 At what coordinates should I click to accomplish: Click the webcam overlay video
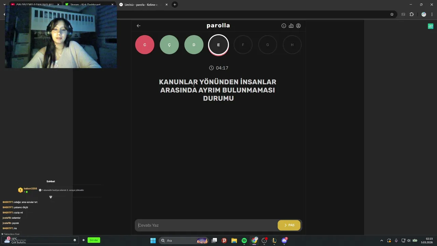pos(61,37)
